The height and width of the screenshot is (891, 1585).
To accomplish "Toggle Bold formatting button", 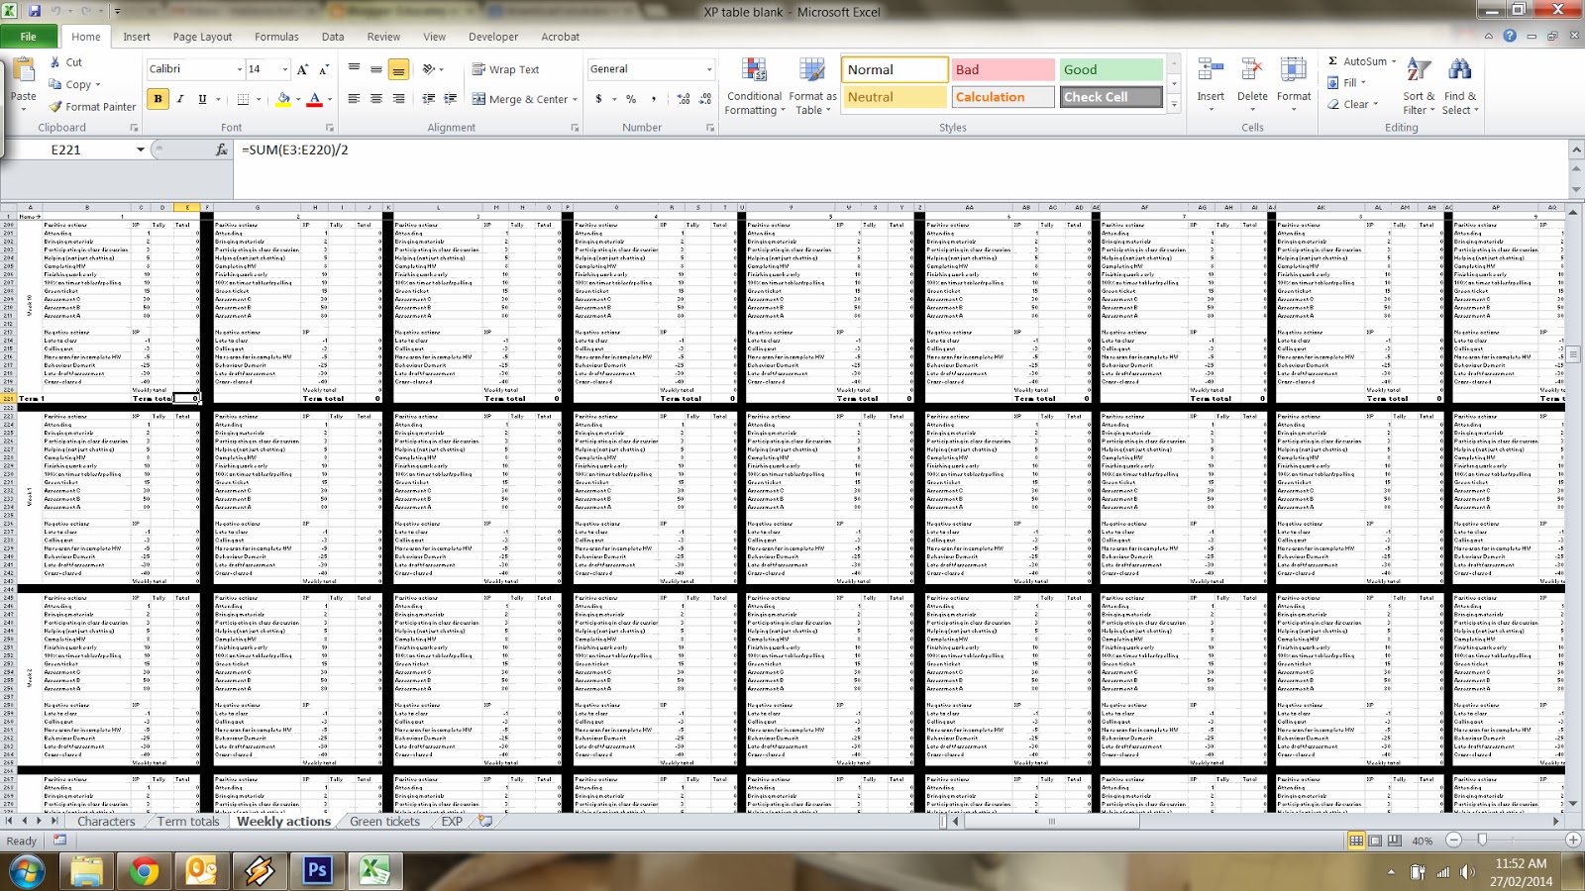I will 158,99.
